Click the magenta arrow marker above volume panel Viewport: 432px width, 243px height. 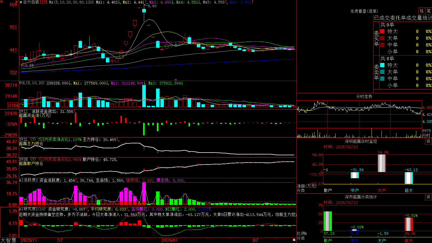coord(176,80)
